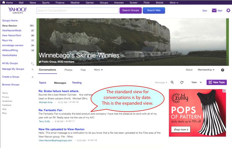Open the 'Re: Fantastic Fan' message
Viewport: 232px width, 148px height.
tap(50, 110)
